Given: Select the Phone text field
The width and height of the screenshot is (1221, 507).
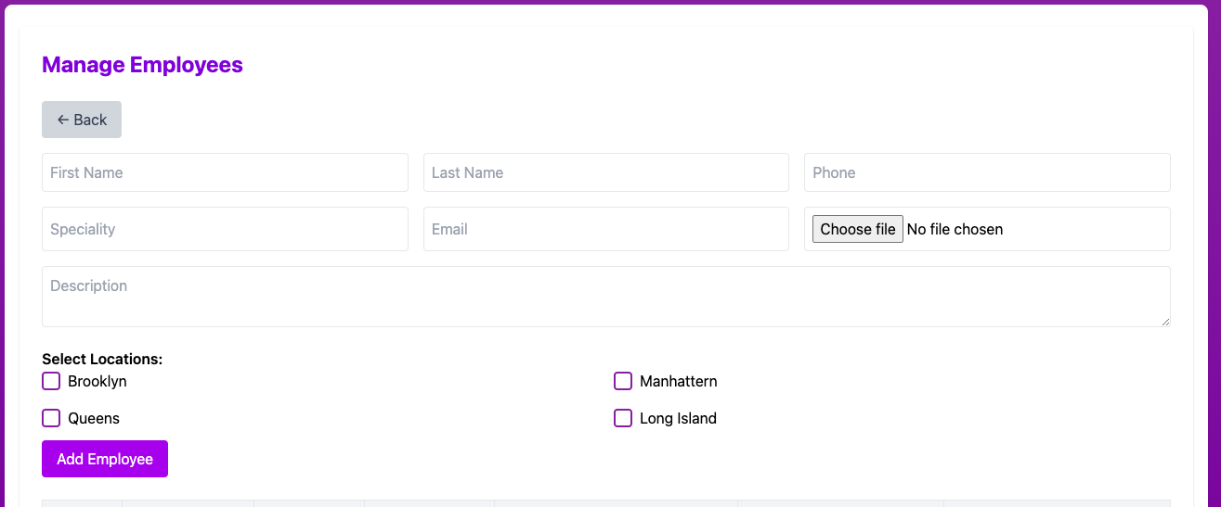Looking at the screenshot, I should click(986, 172).
